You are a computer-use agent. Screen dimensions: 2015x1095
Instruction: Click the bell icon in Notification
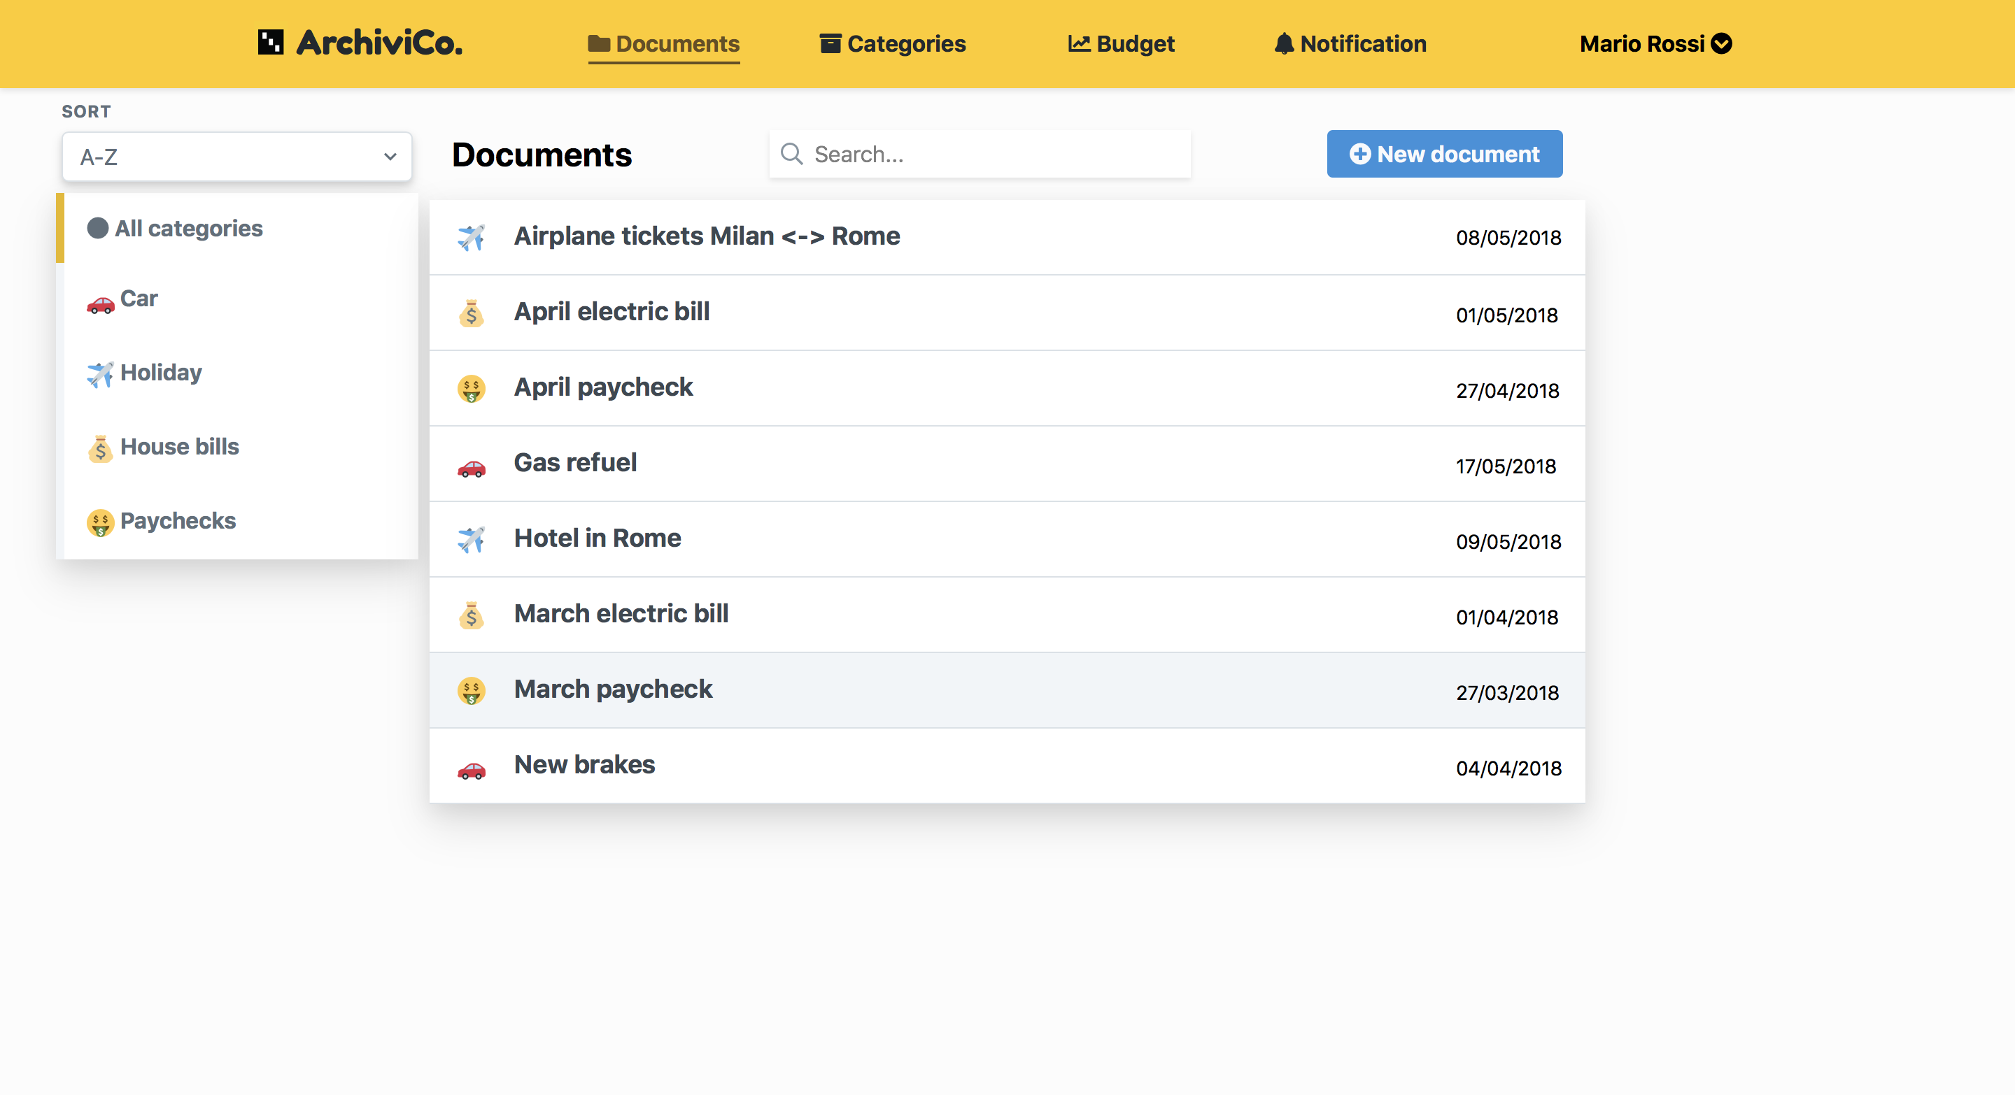[x=1283, y=44]
